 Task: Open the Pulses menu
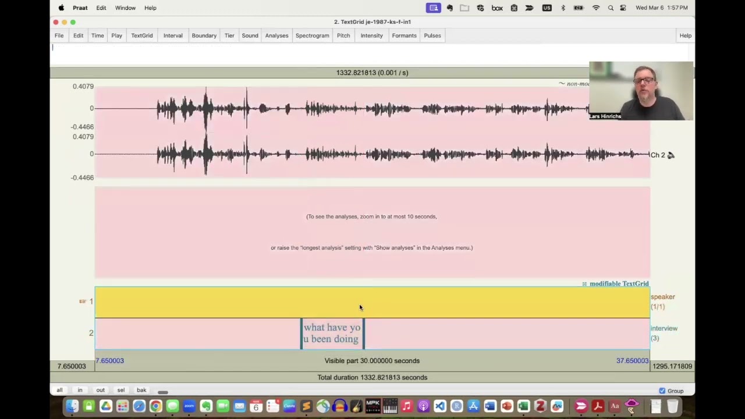(432, 35)
